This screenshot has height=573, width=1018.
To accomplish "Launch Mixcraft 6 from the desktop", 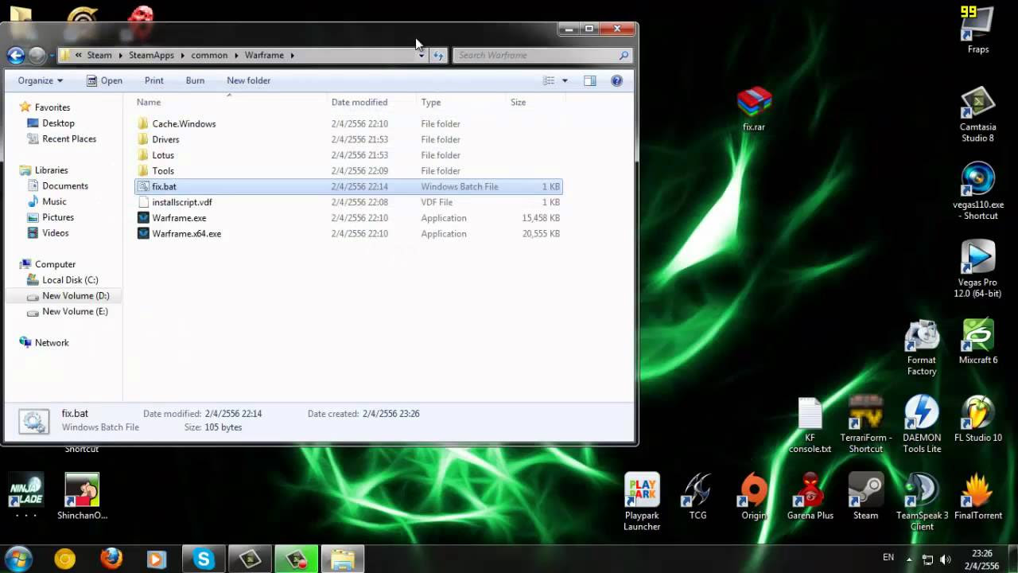I will [x=977, y=342].
